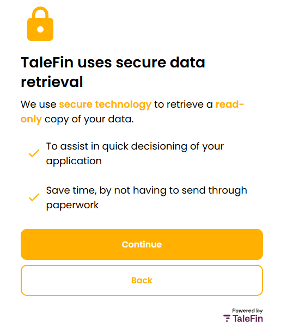Screen dimensions: 287x335
Task: Click 'copy of your data' sentence text
Action: click(89, 119)
